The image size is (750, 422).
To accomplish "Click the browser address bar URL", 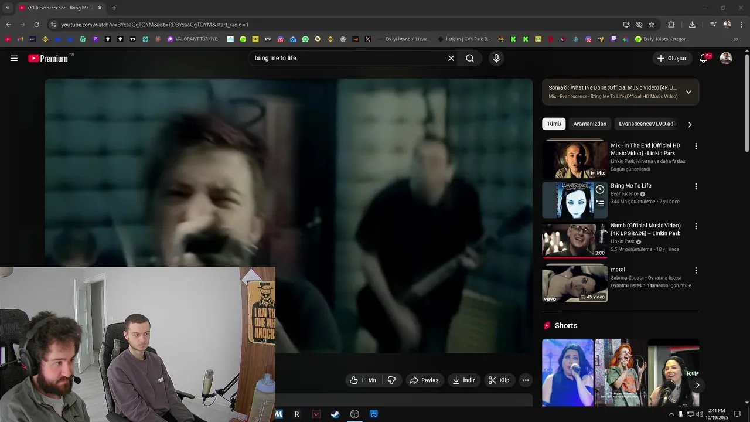I will click(155, 25).
